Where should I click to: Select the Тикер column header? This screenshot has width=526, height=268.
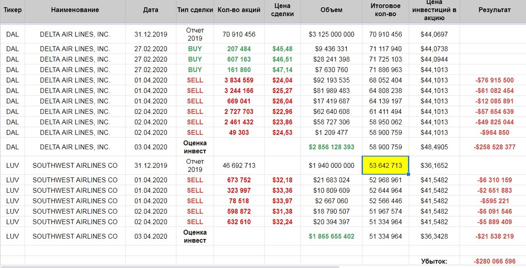(12, 10)
